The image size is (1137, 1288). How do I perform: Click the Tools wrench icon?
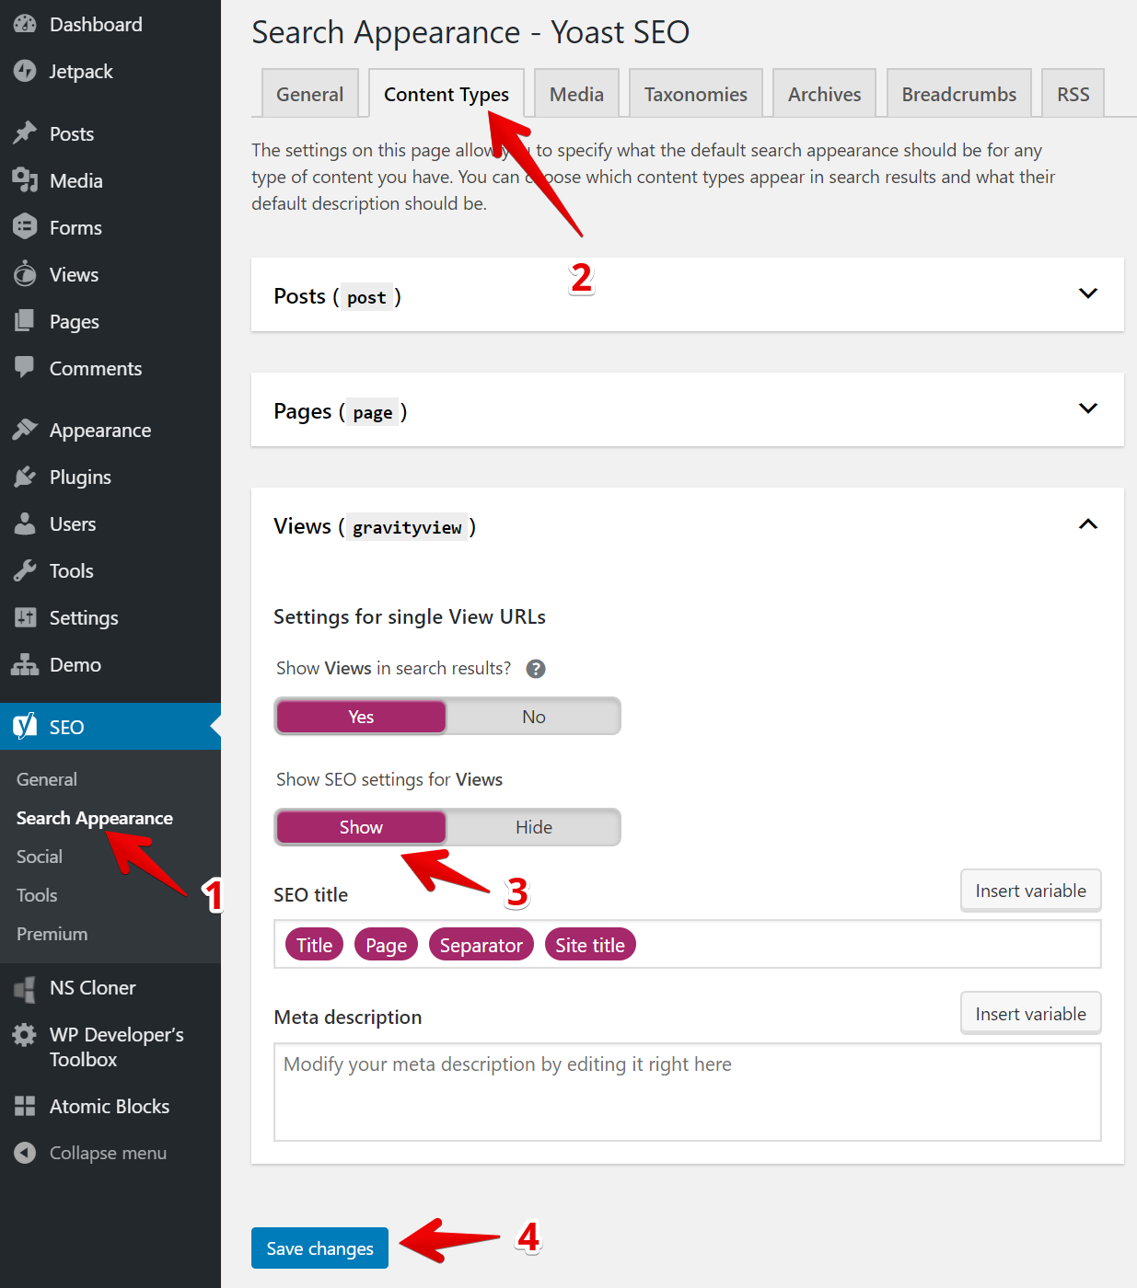pyautogui.click(x=25, y=570)
